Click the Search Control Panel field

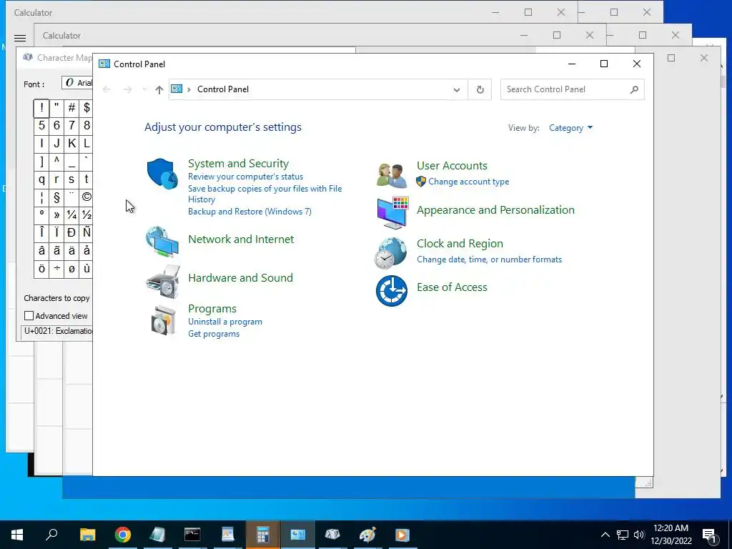573,89
